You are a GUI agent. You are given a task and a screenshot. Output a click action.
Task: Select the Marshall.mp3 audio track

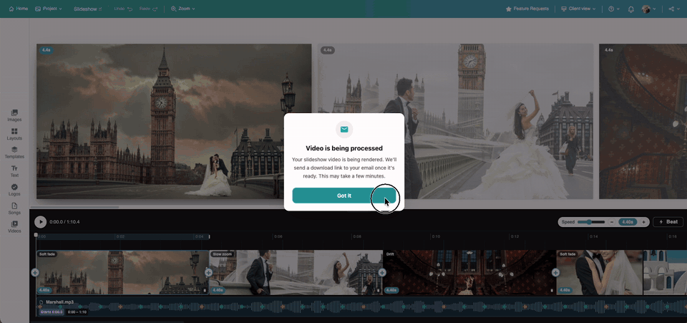361,307
